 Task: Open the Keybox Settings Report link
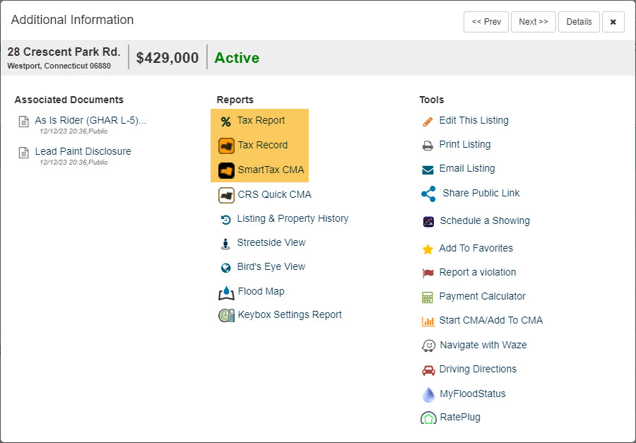tap(290, 315)
